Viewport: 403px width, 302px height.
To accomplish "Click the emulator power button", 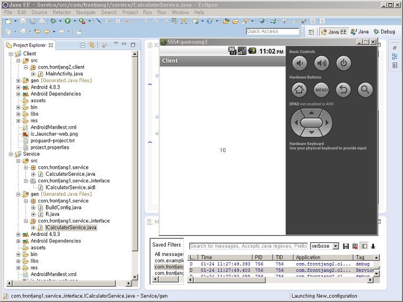I will [x=343, y=63].
